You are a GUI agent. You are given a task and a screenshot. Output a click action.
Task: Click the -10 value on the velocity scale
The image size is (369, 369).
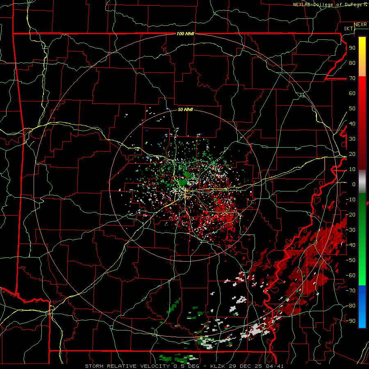tap(351, 200)
